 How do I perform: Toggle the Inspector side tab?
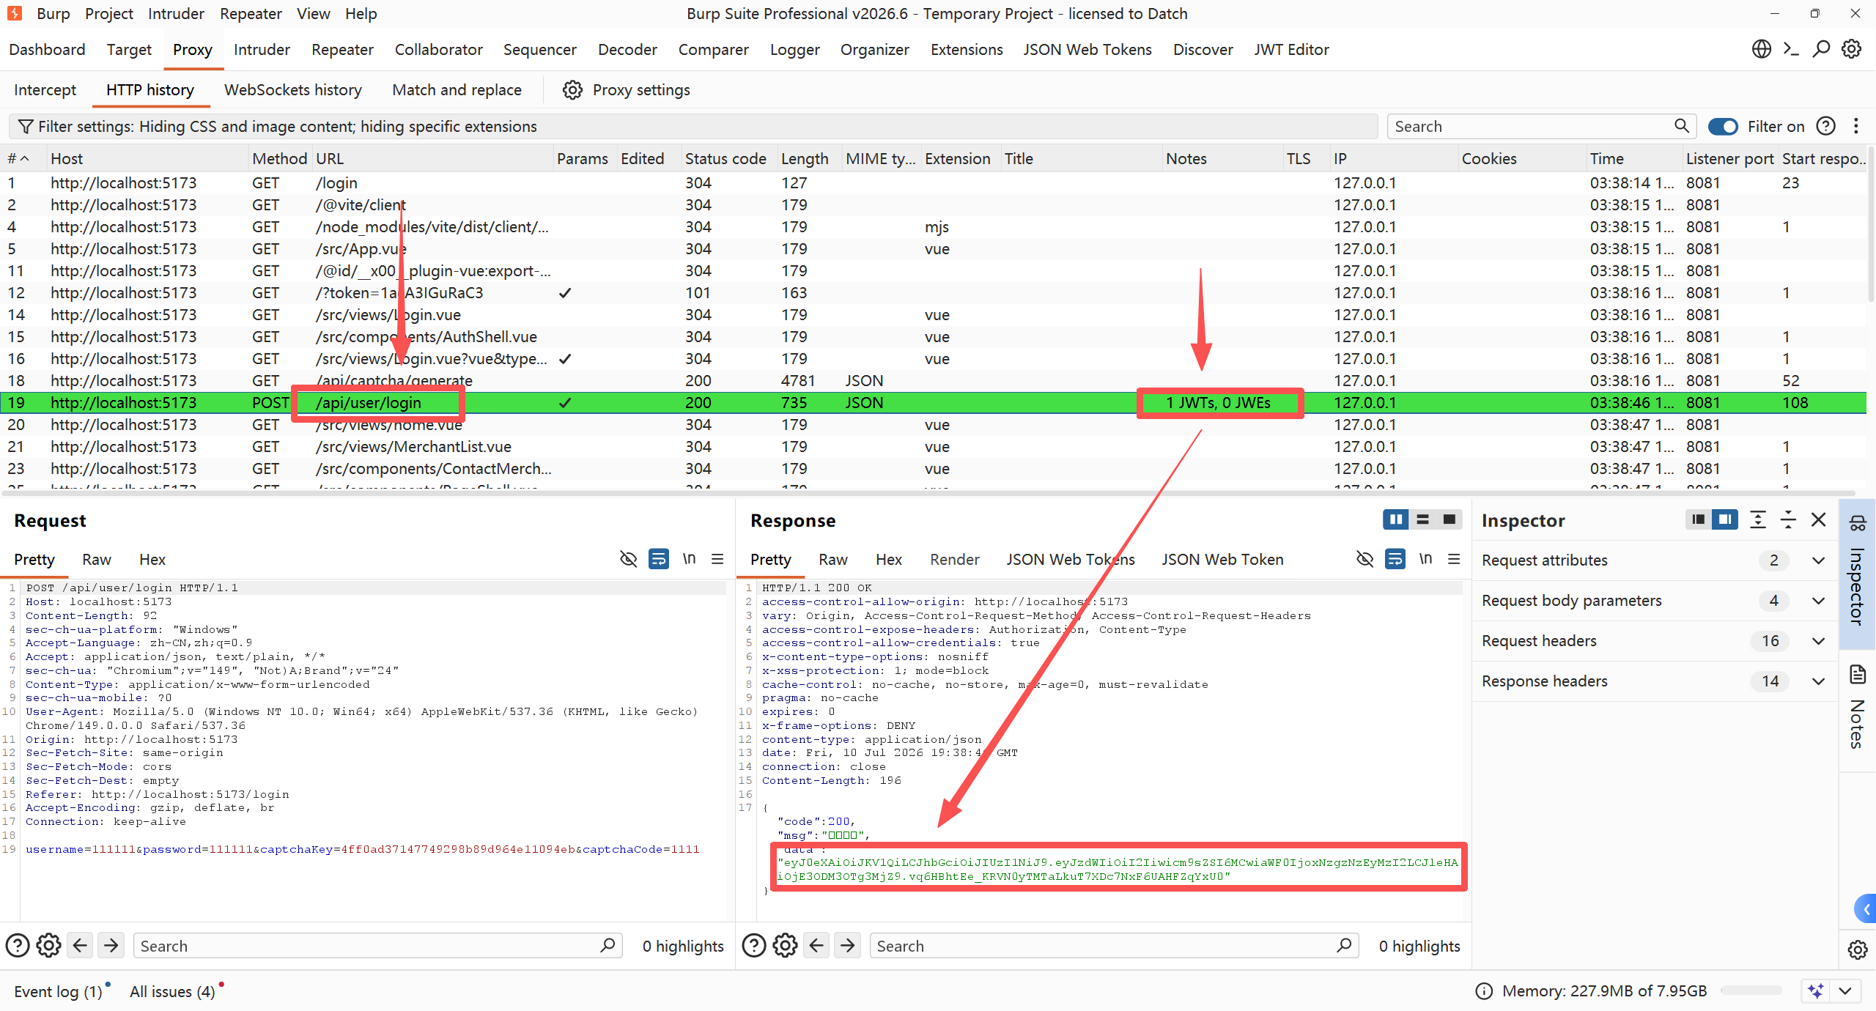point(1858,574)
